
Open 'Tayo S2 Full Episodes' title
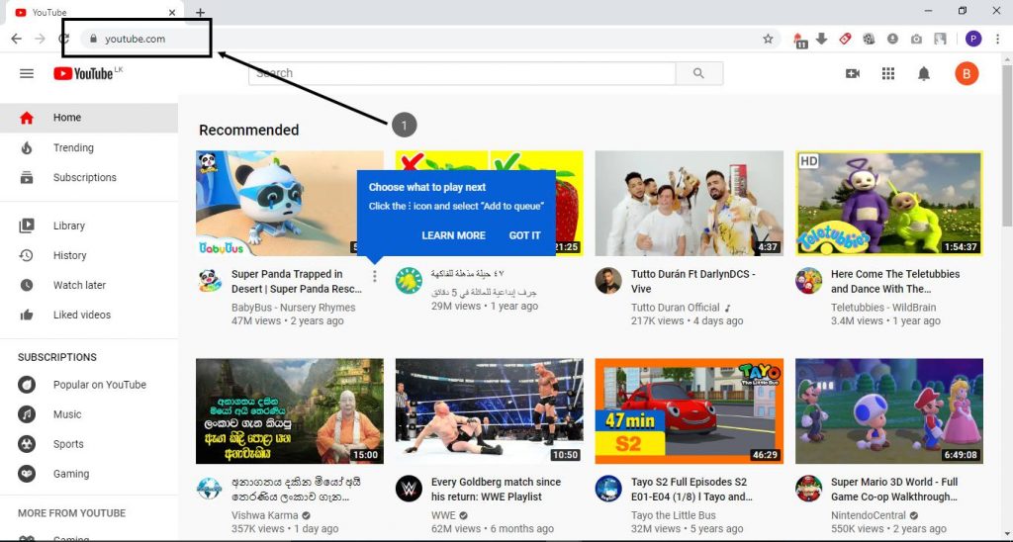691,490
